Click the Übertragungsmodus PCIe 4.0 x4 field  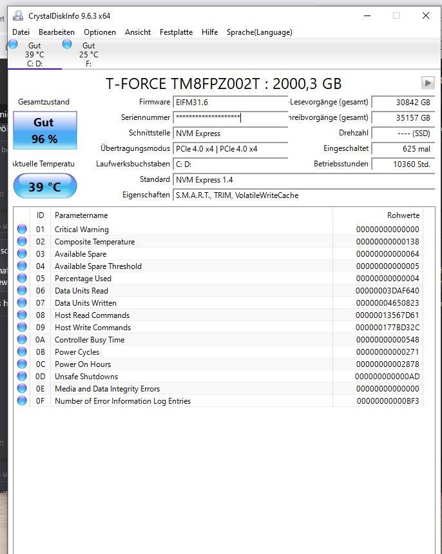point(230,149)
